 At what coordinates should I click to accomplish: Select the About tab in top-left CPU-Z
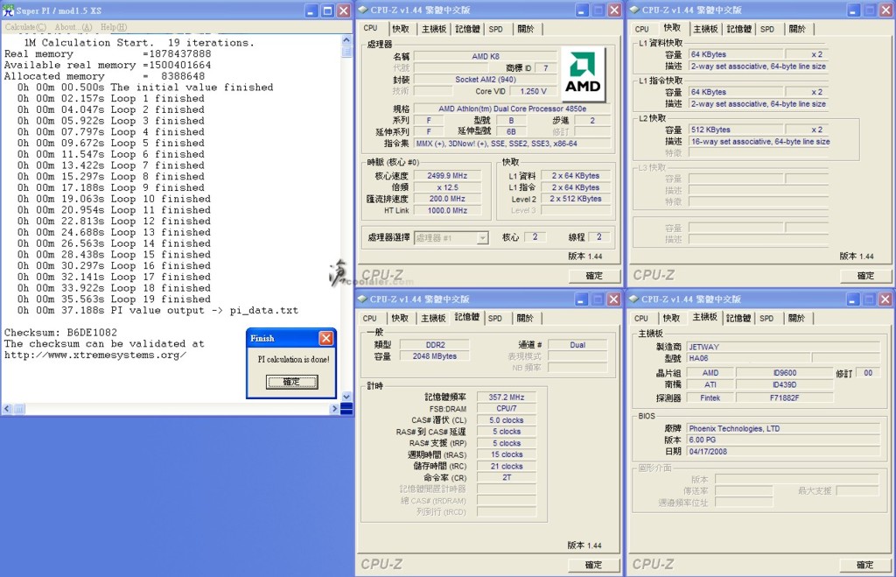pos(526,29)
